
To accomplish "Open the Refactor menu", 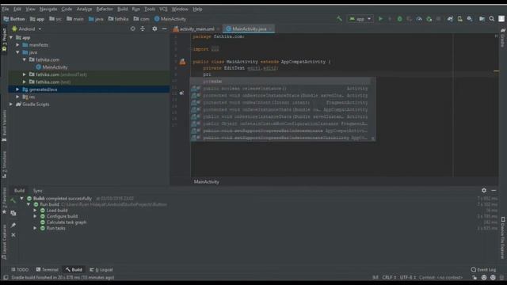I will tap(105, 9).
